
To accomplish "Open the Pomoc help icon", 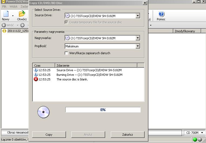I will click(x=161, y=14).
